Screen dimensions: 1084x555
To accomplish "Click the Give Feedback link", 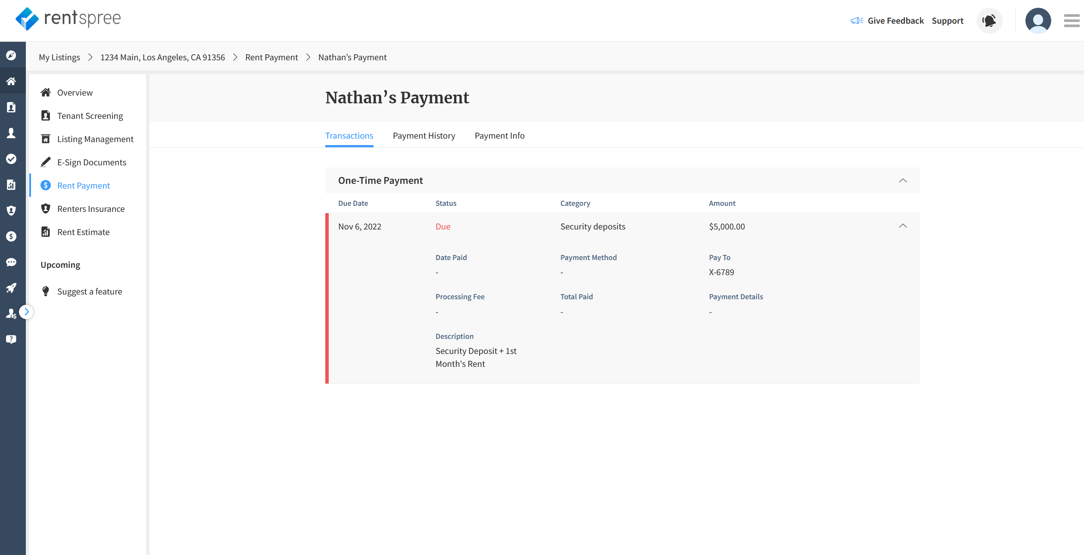I will pyautogui.click(x=896, y=20).
